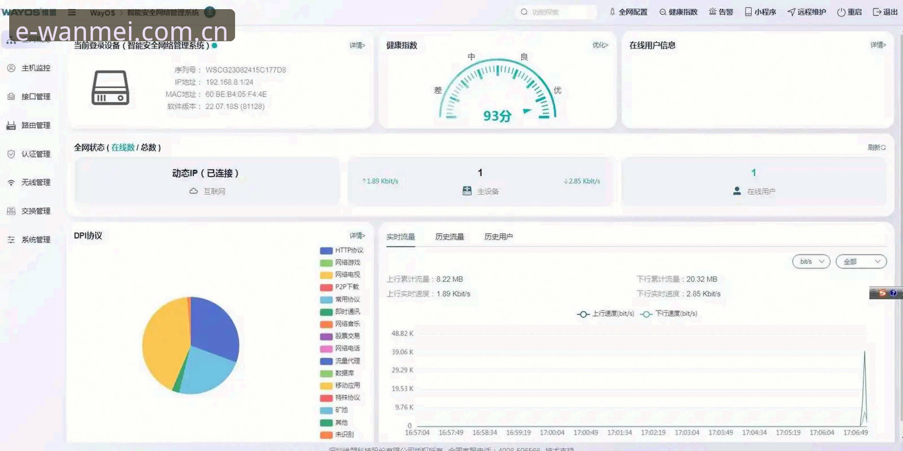
Task: Click the IP address 192.168.8.1/24
Action: (x=229, y=83)
